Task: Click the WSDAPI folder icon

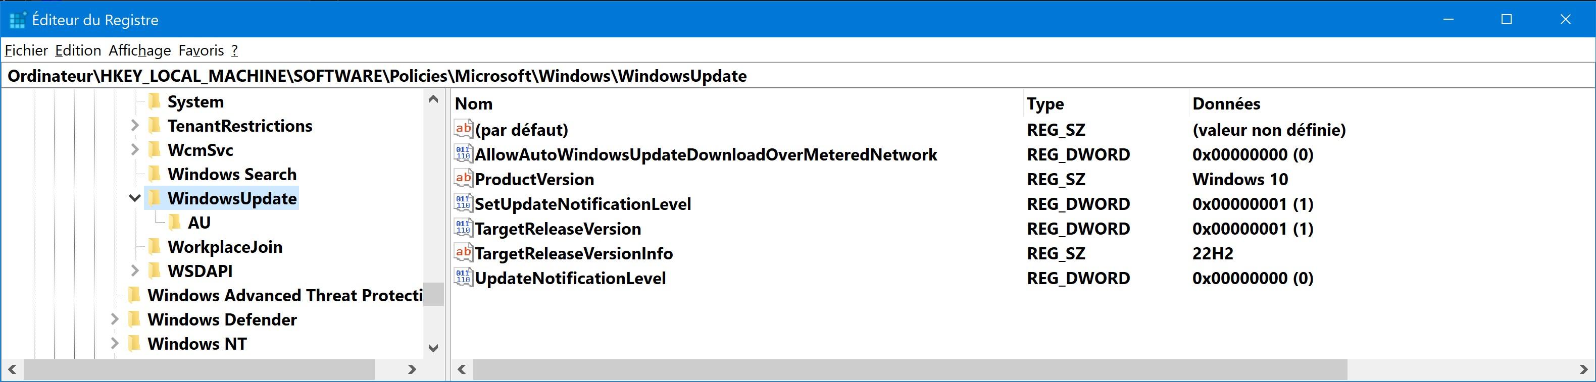Action: (x=155, y=270)
